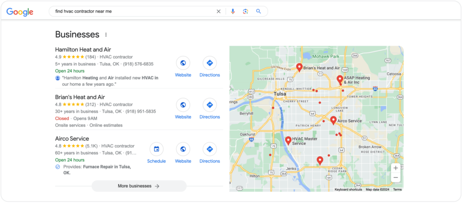The image size is (462, 207).
Task: Click More businesses button
Action: coord(139,186)
